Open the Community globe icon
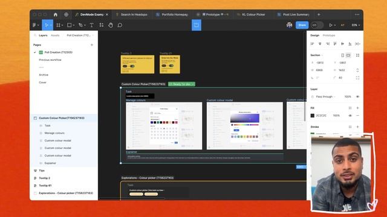Screen dimensions: 387x217 coord(66,14)
